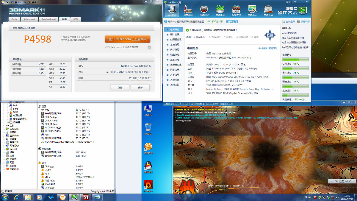Screen dimensions: 357x201
Task: Open 高级工具 advanced tools icon
Action: tap(268, 11)
